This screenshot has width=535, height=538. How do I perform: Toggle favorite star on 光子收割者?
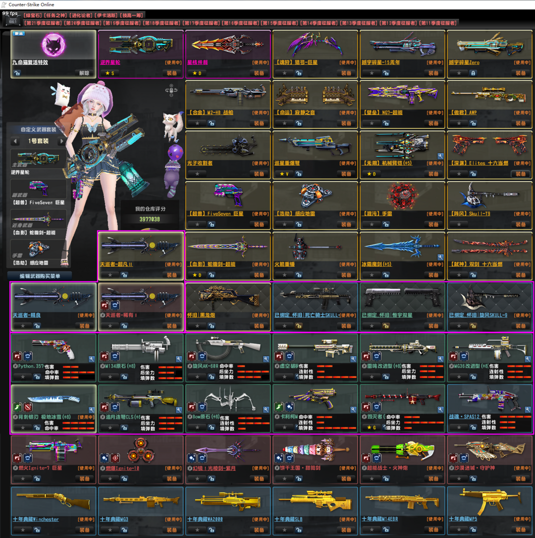coord(198,174)
